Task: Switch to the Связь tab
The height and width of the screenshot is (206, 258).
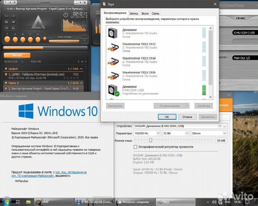Action: tap(155, 13)
